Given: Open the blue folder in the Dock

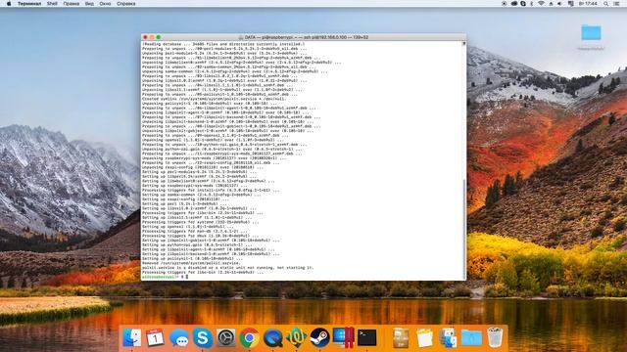Looking at the screenshot, I should coord(471,338).
